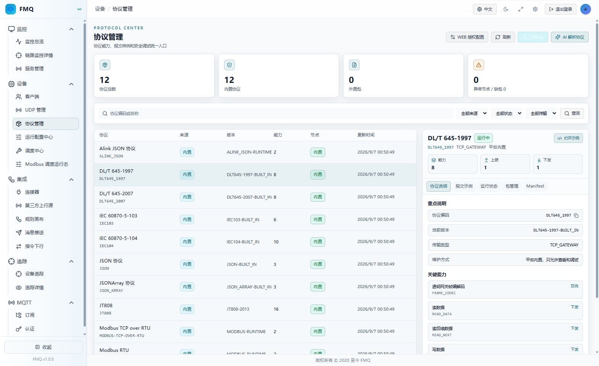
Task: Collapse the 监控 sidebar group
Action: [x=71, y=29]
